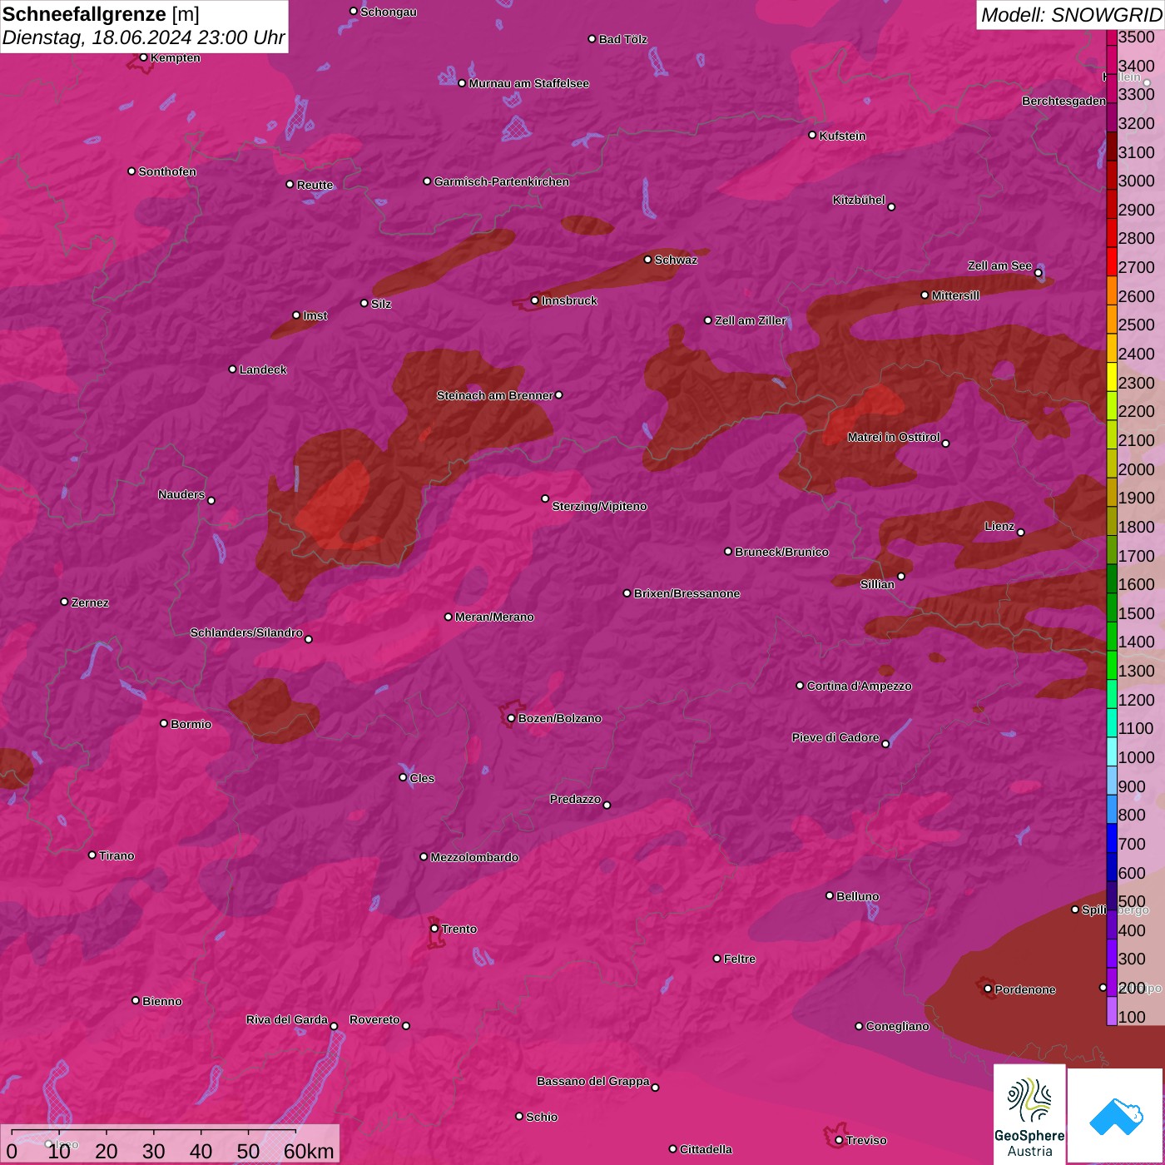The width and height of the screenshot is (1165, 1165).
Task: Select the Landeck marker dot
Action: (x=232, y=369)
